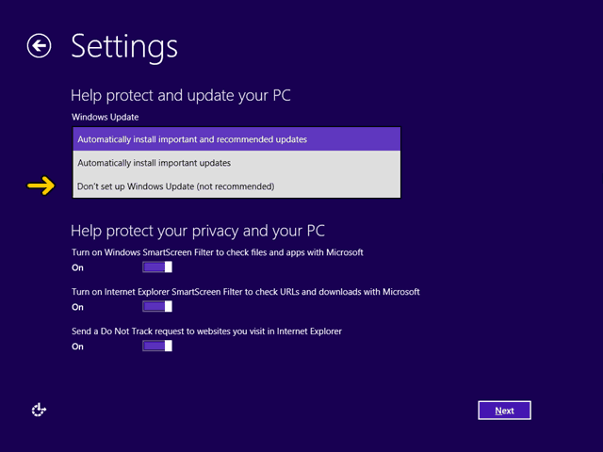Viewport: 603px width, 452px height.
Task: Click the Internet Explorer SmartScreen description text
Action: (245, 292)
